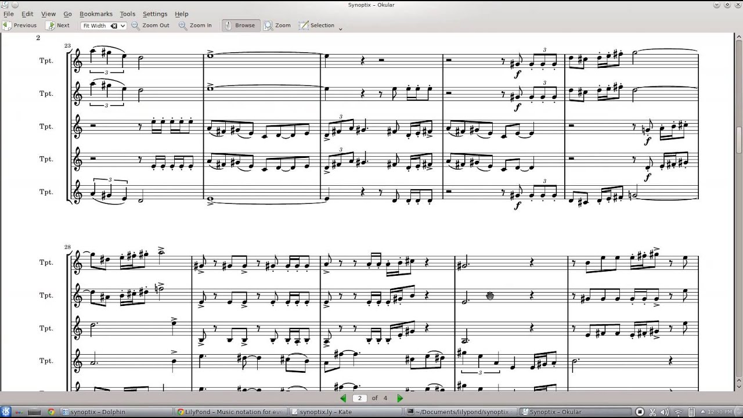Click the round record tray icon

pos(640,412)
